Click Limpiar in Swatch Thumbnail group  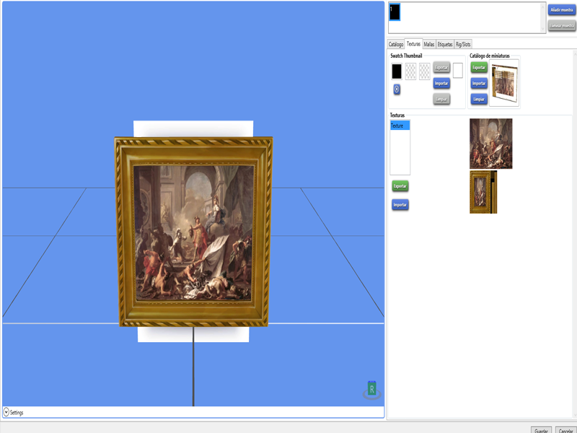pos(441,99)
